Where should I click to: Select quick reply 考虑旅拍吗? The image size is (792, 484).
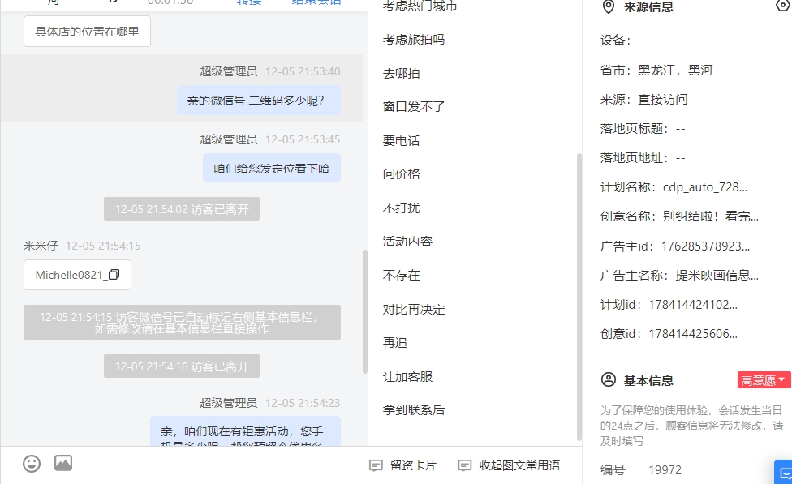pyautogui.click(x=414, y=40)
